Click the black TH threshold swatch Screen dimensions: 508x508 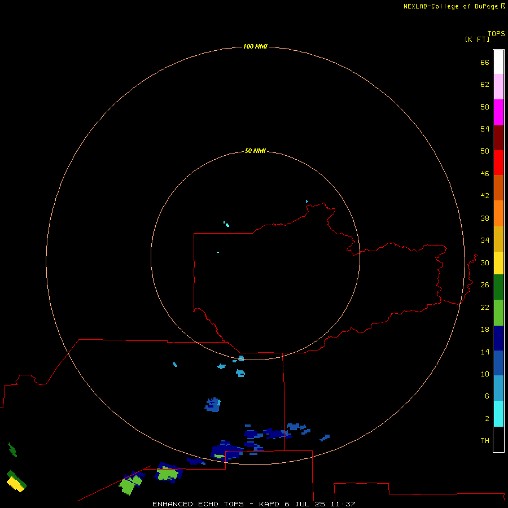pyautogui.click(x=498, y=439)
